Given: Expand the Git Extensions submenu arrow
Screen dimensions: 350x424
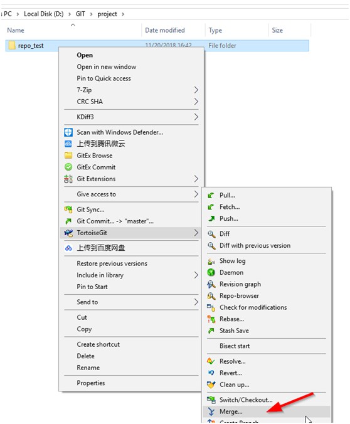Looking at the screenshot, I should pyautogui.click(x=196, y=179).
